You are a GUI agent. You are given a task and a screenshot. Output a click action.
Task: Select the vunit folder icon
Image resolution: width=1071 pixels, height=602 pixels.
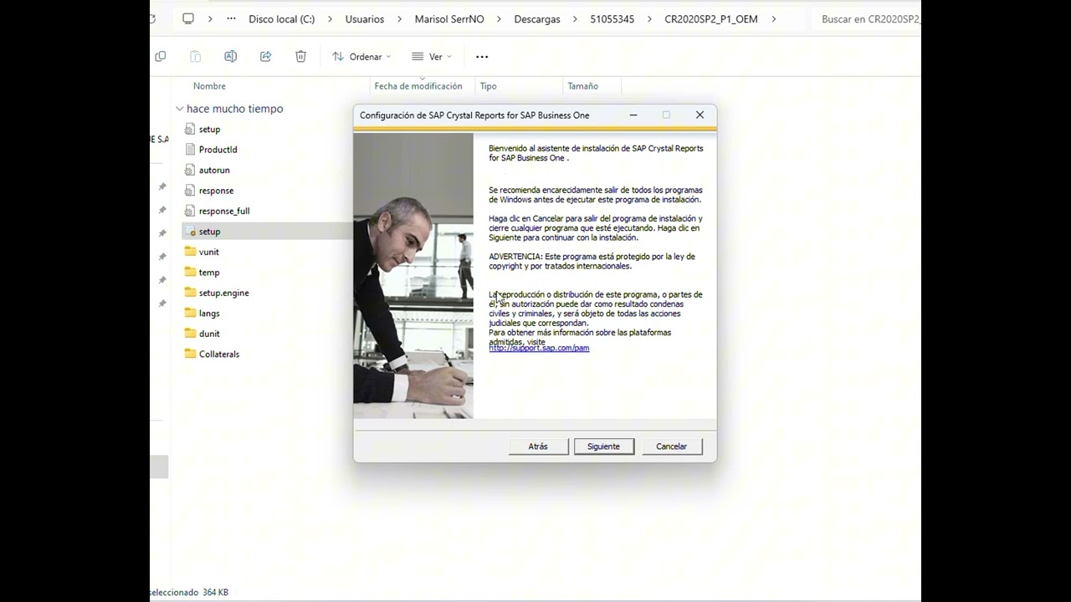click(191, 252)
